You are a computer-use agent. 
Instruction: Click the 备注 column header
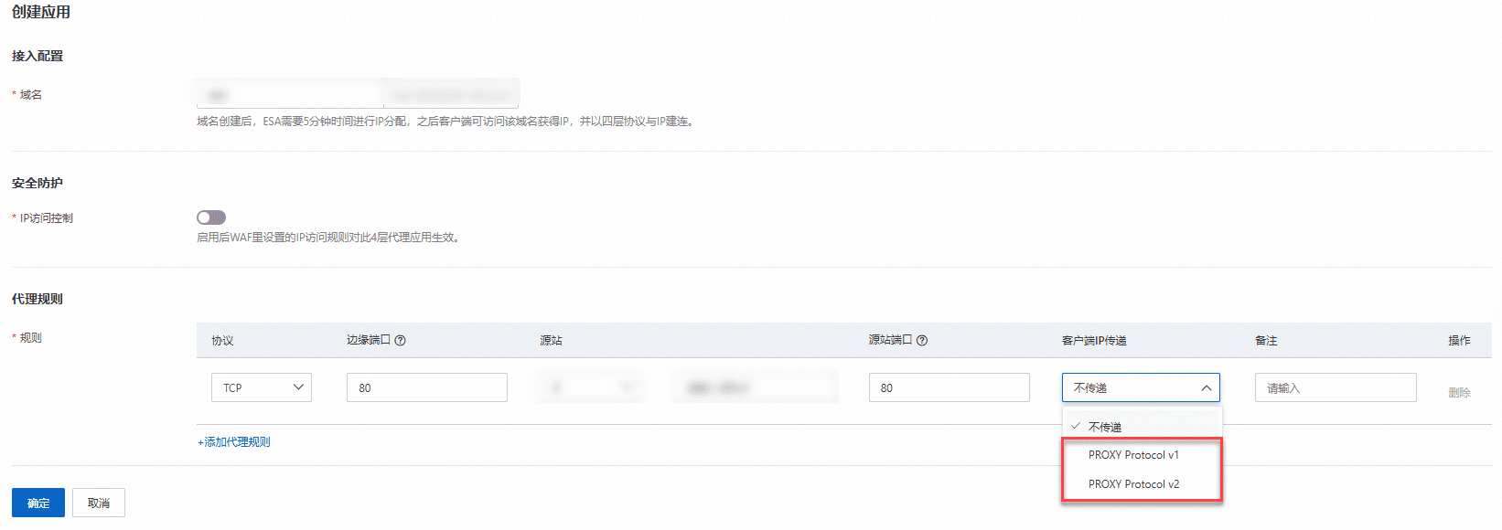[1266, 340]
